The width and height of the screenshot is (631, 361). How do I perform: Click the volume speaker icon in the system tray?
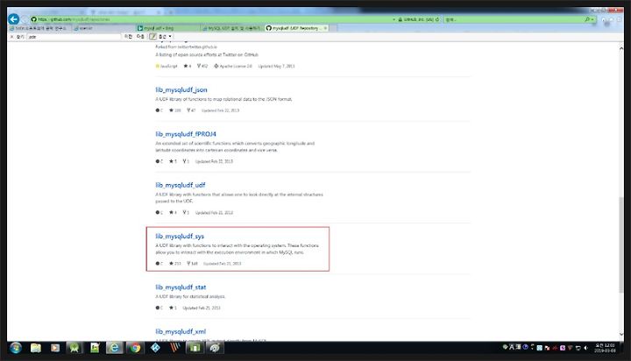pos(585,348)
